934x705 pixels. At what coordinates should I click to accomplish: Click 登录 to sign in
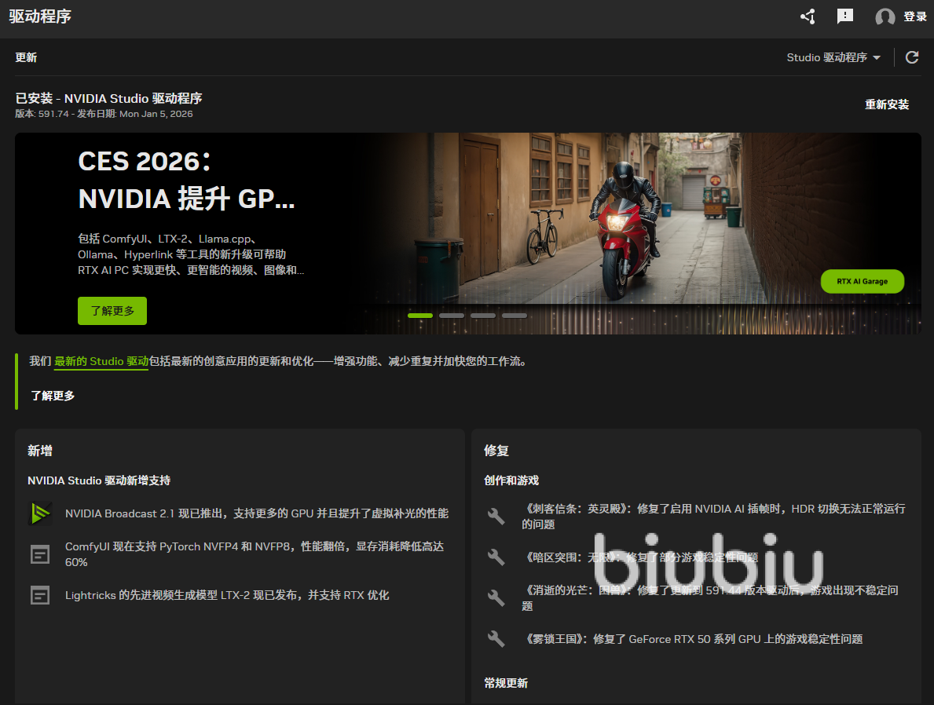coord(915,16)
